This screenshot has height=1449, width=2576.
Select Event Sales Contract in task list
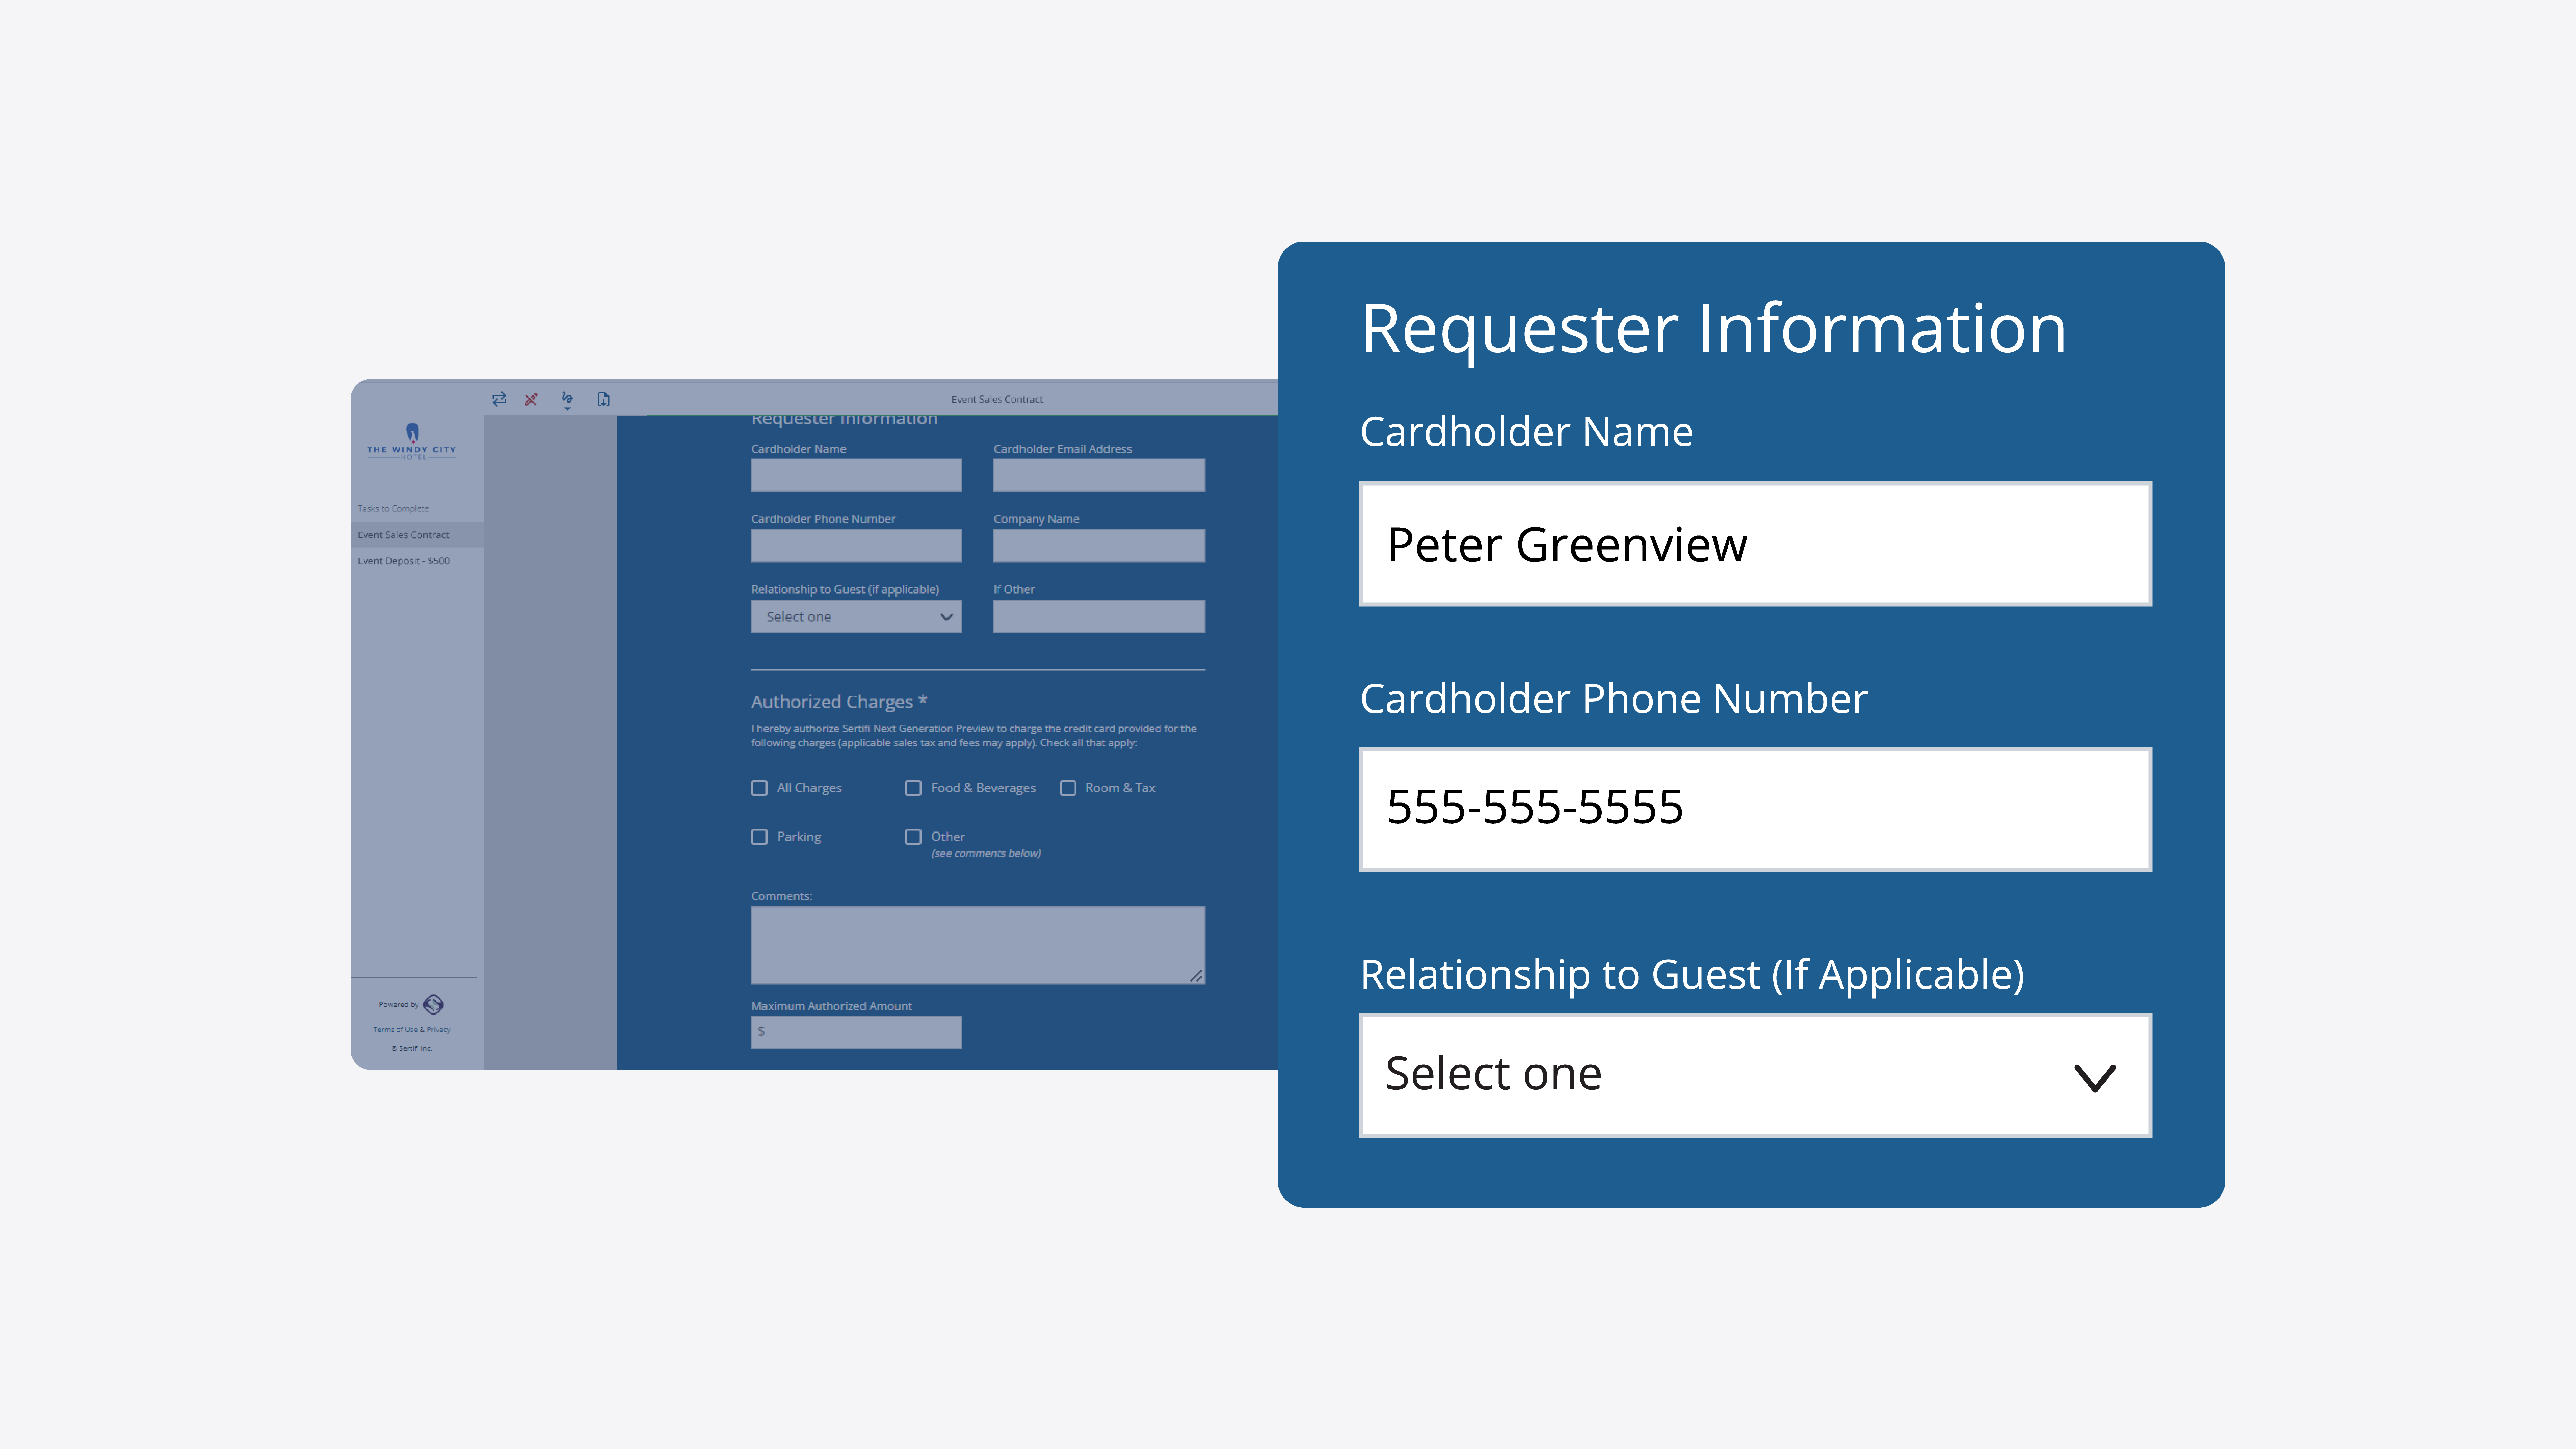pos(404,535)
